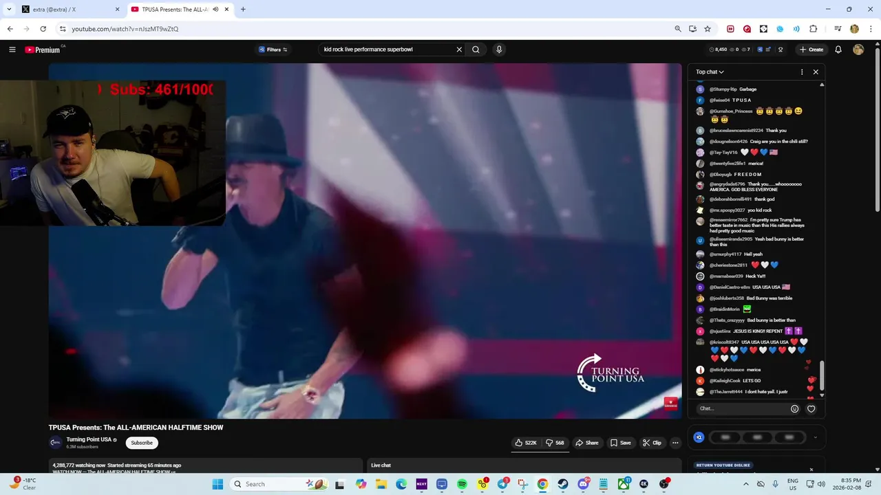Open Turning Point USA channel avatar
This screenshot has width=881, height=495.
click(55, 443)
